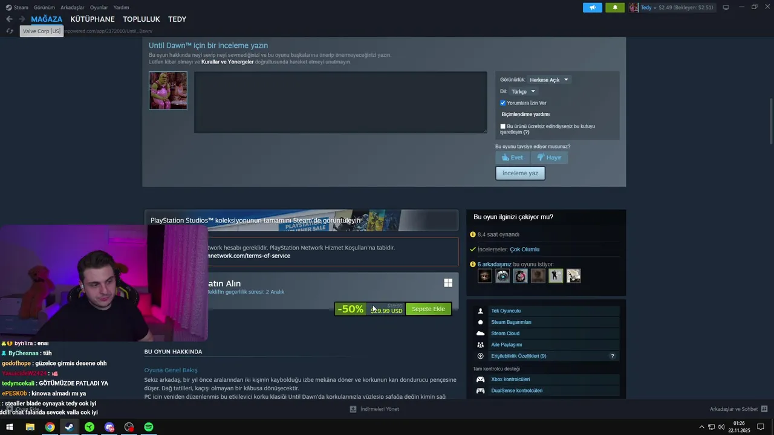The width and height of the screenshot is (774, 435).
Task: Open Google Chrome from the taskbar
Action: tap(50, 427)
